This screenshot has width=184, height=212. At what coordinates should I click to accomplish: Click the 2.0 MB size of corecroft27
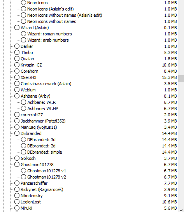coord(170,115)
